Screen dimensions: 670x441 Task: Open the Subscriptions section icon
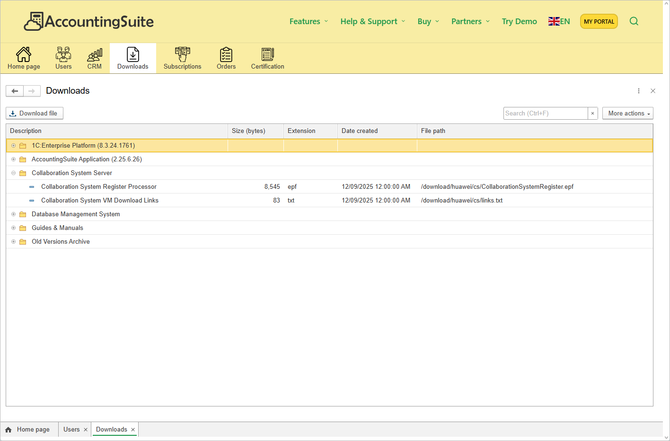(x=183, y=54)
